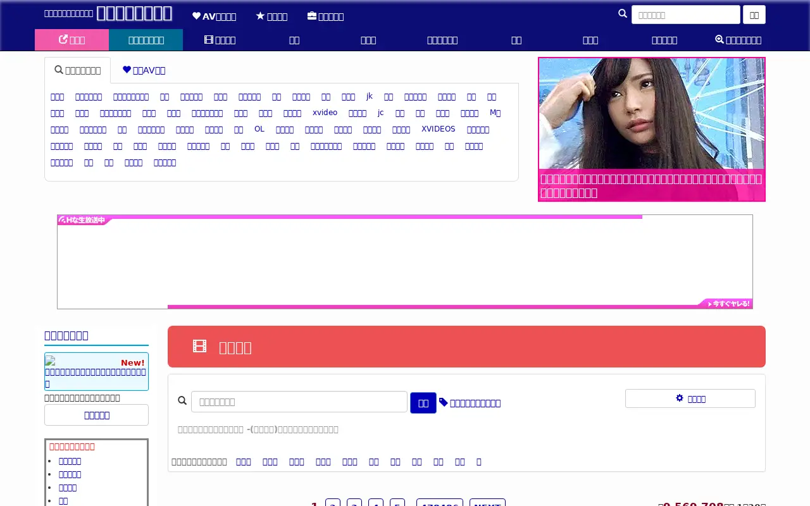Click film-strip icon in the red section header
The width and height of the screenshot is (810, 506).
[x=199, y=347]
